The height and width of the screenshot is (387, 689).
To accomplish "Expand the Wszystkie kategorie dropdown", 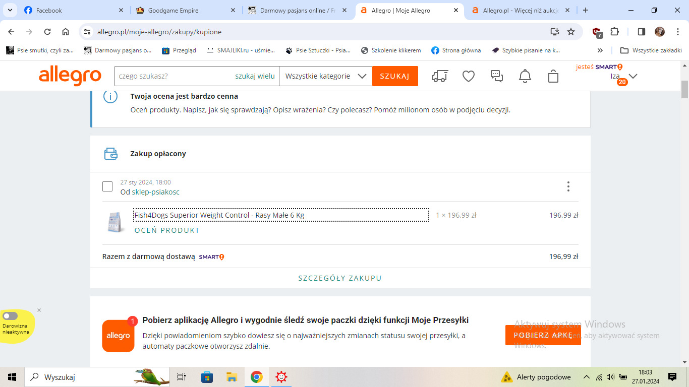I will pyautogui.click(x=325, y=76).
